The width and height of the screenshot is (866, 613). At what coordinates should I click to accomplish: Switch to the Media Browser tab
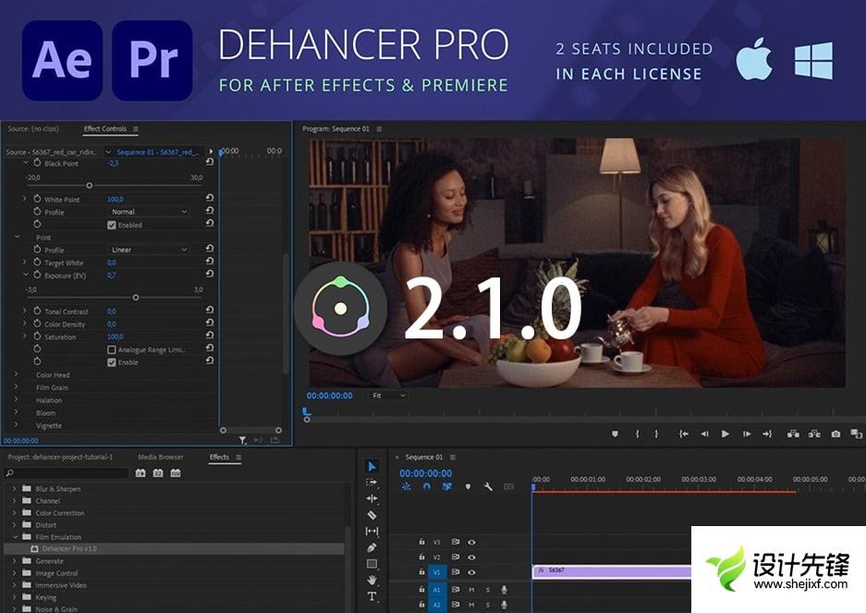click(x=161, y=457)
